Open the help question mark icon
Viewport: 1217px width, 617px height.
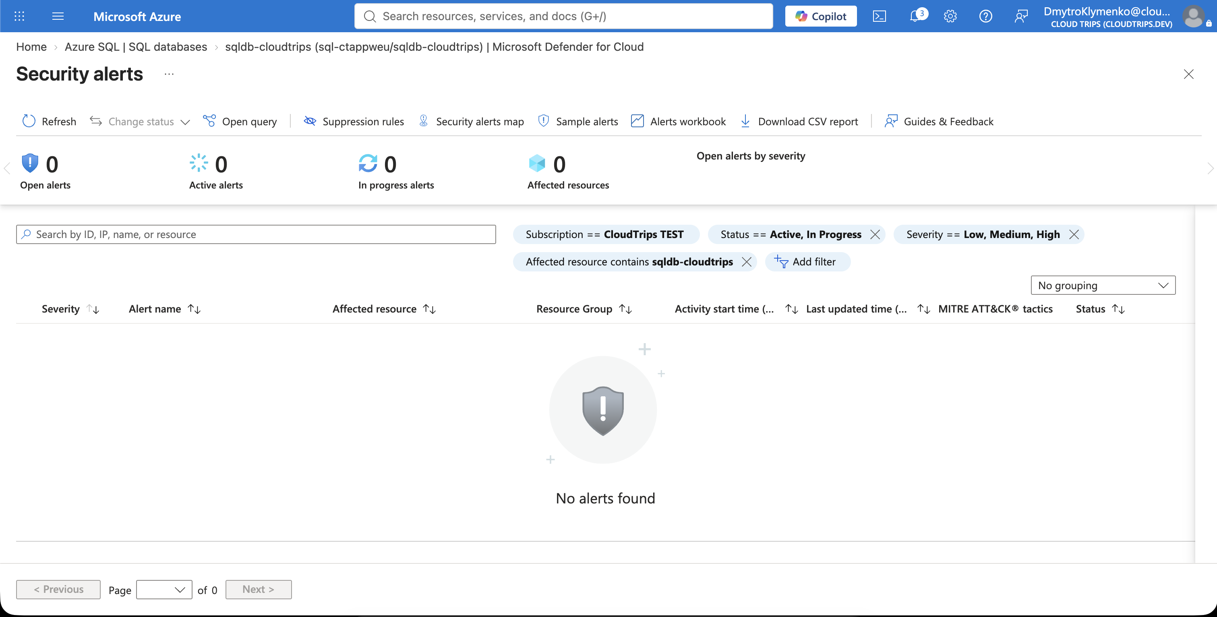(985, 16)
